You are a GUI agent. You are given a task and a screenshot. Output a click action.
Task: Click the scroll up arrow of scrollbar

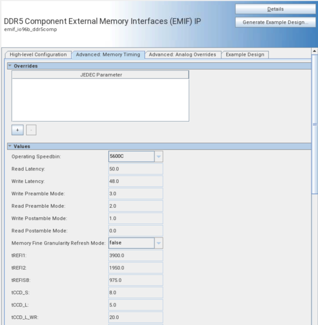(314, 51)
